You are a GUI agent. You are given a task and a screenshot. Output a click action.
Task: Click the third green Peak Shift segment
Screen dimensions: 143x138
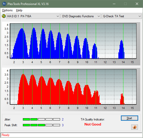(41, 125)
